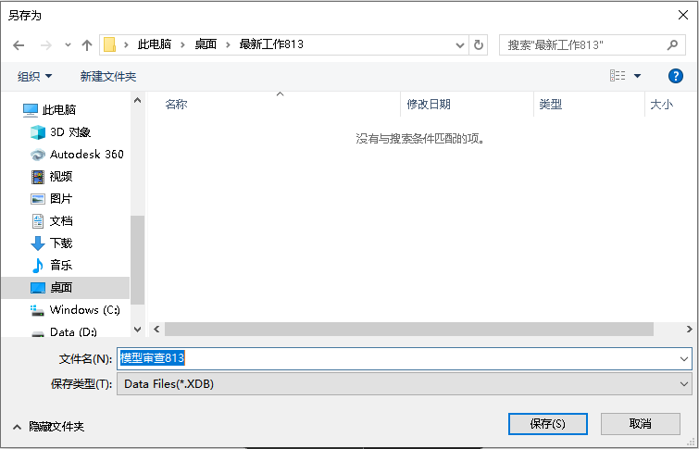Go back with the left arrow
Viewport: 699px width, 449px height.
[x=19, y=45]
